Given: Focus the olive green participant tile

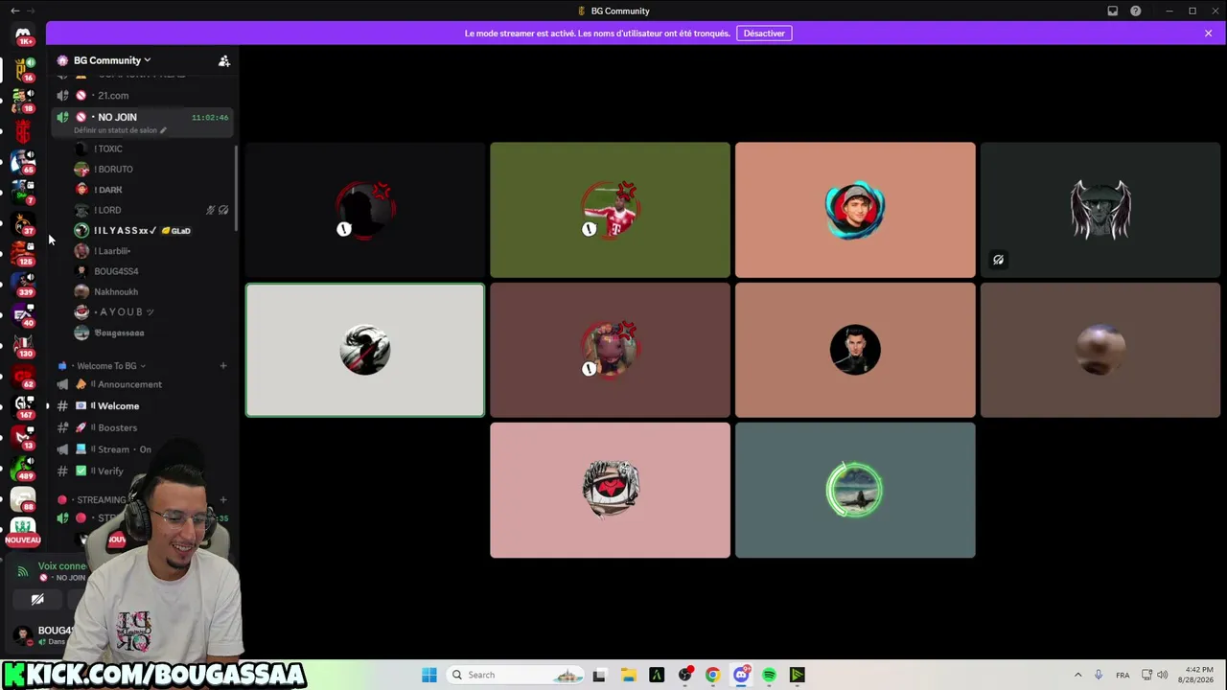Looking at the screenshot, I should click(x=610, y=210).
